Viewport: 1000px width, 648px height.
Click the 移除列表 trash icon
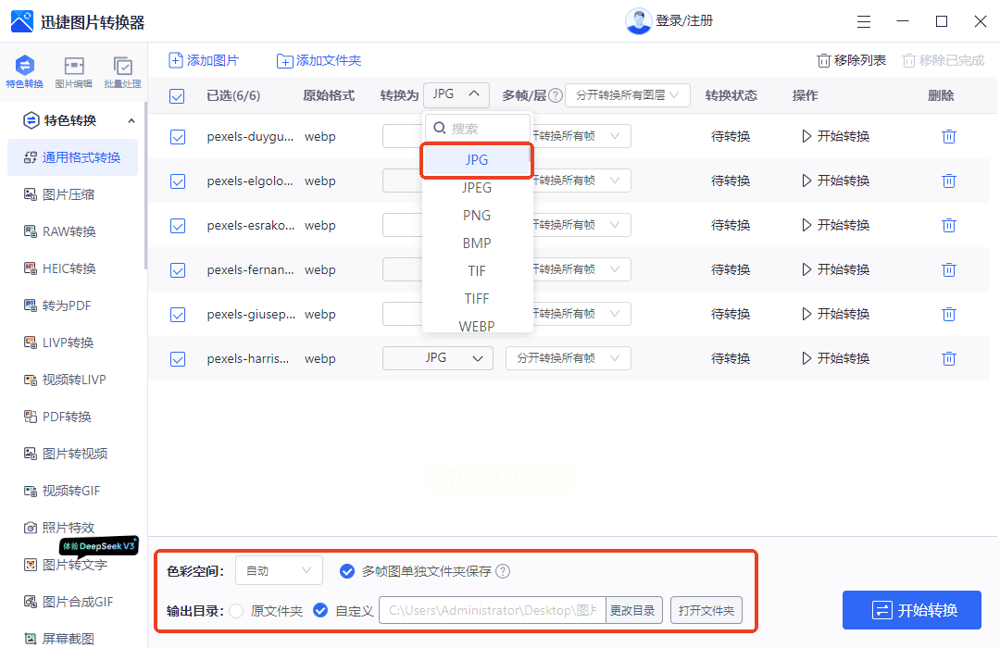823,61
